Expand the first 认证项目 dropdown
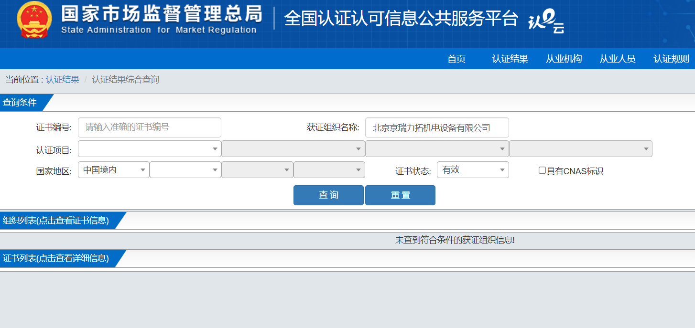The image size is (695, 328). coord(150,149)
